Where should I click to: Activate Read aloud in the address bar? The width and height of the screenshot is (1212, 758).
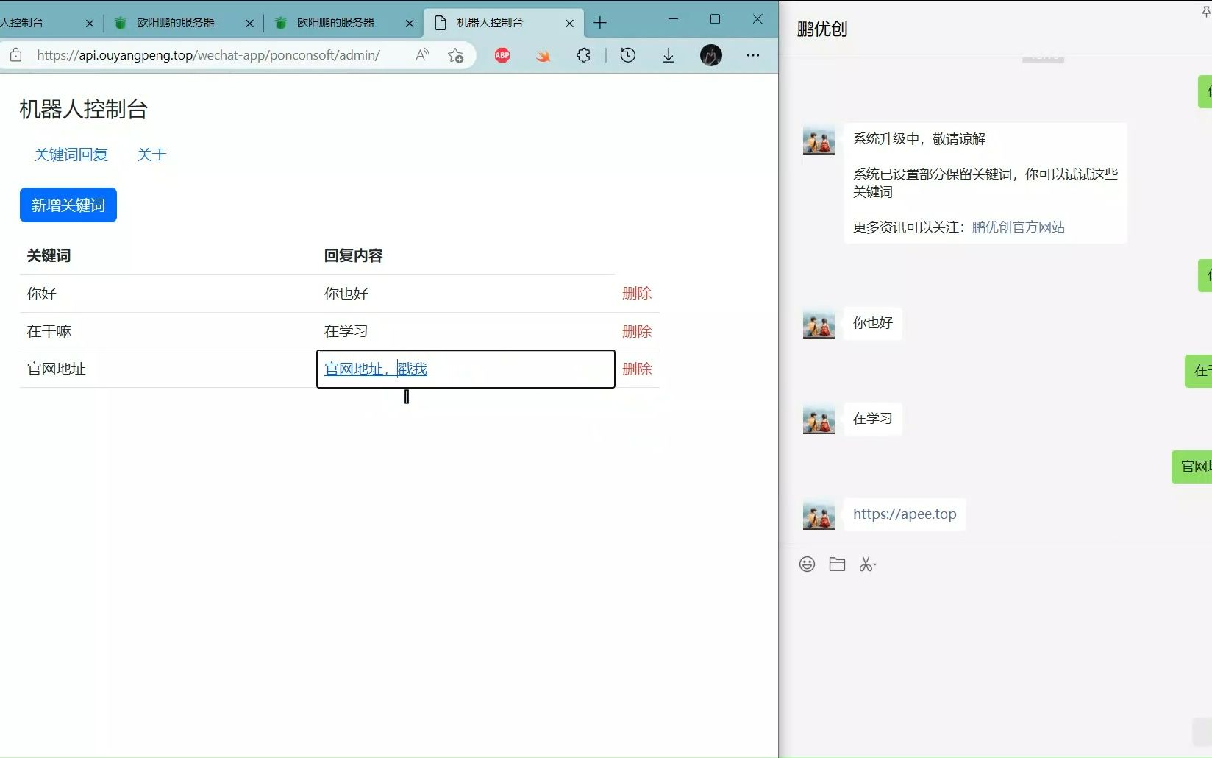click(422, 55)
